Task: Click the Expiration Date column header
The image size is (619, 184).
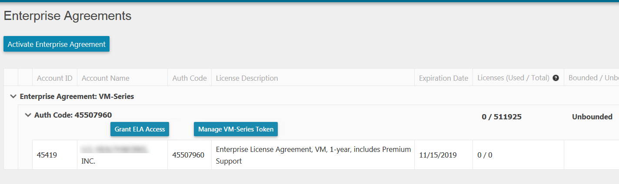Action: pos(443,79)
